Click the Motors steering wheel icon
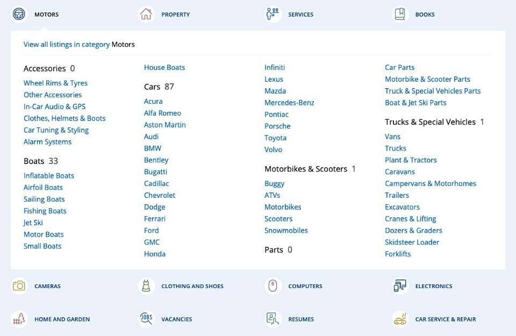Viewport: 516px width, 336px height. [x=19, y=15]
